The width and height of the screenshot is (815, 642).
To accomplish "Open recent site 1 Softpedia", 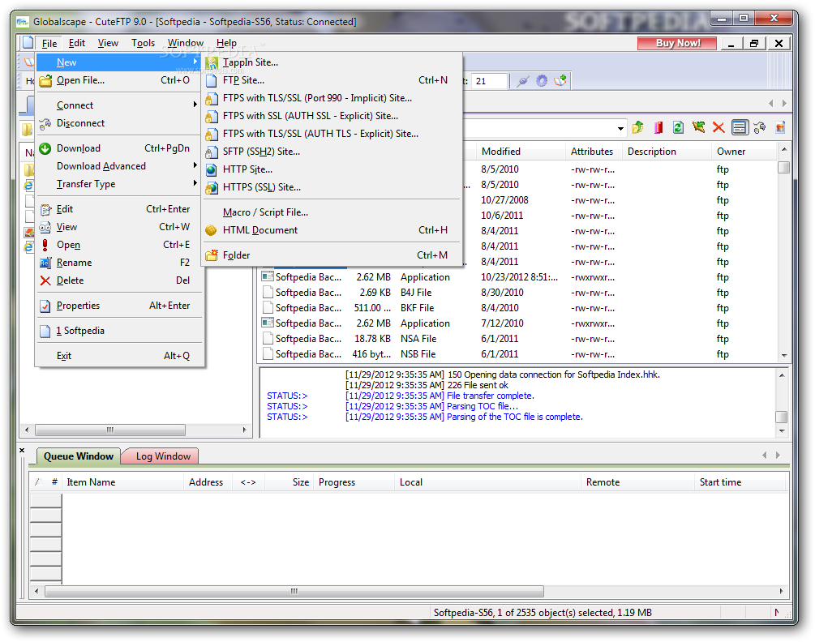I will pyautogui.click(x=119, y=331).
